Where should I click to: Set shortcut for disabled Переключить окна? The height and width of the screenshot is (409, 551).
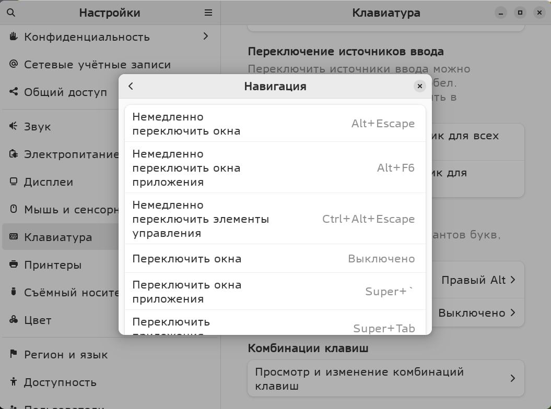pyautogui.click(x=275, y=259)
